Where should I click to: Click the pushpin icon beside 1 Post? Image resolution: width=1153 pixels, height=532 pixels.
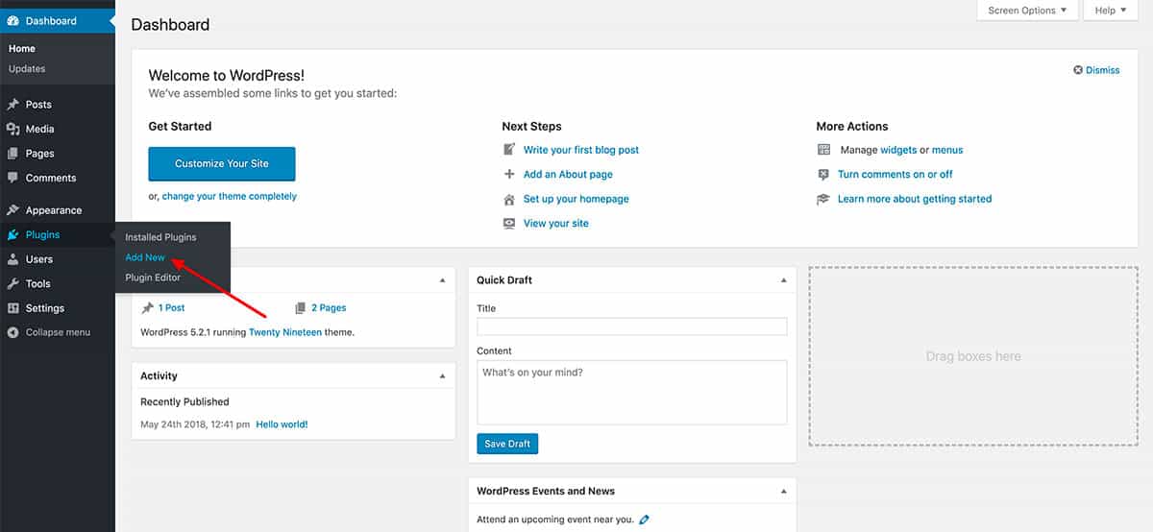147,308
